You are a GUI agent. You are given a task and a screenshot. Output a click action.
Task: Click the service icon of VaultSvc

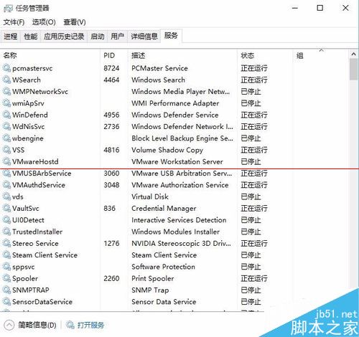pyautogui.click(x=6, y=209)
